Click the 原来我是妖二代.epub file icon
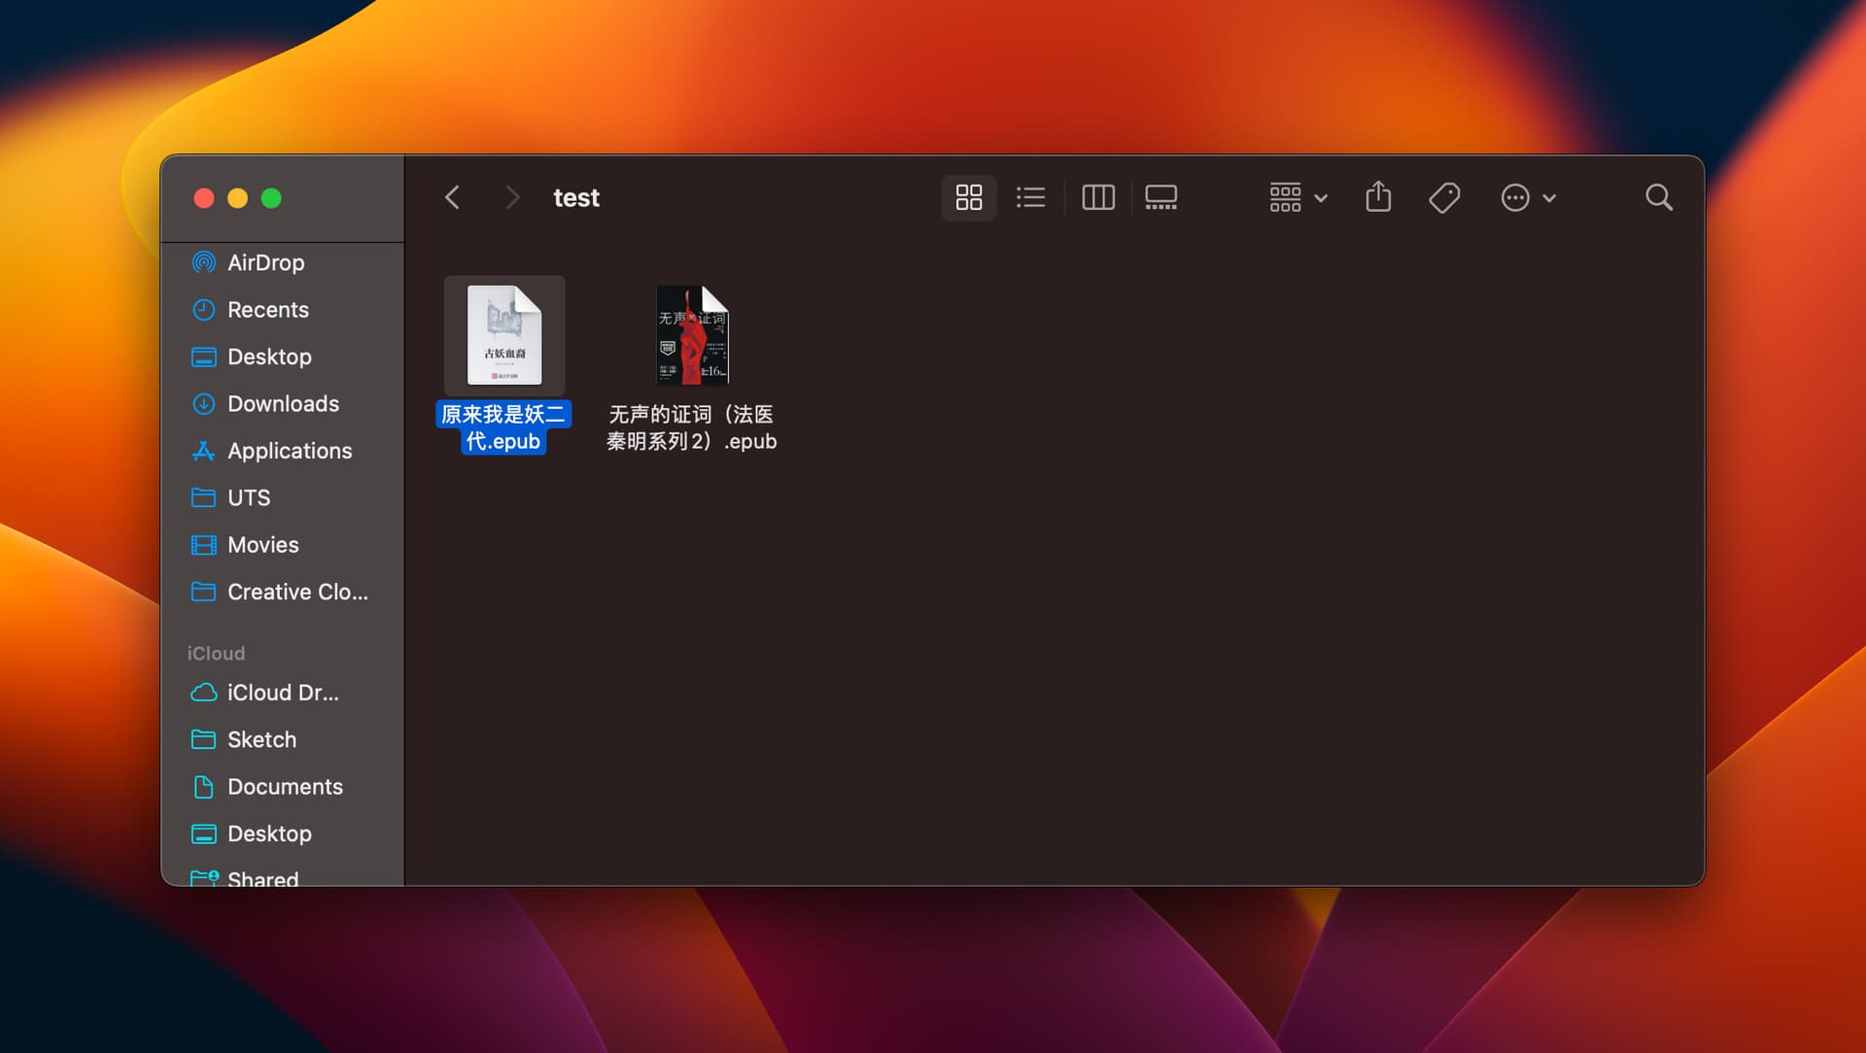 503,335
